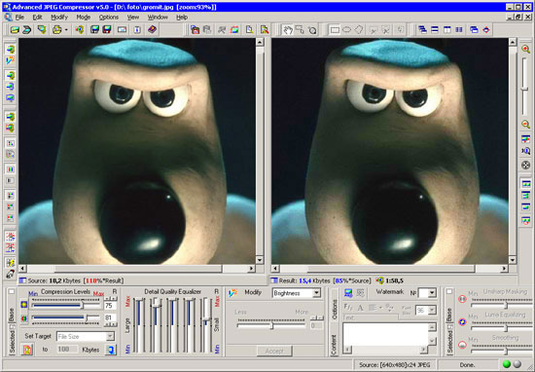Click the source image vertical scrollbar down arrow

260,260
